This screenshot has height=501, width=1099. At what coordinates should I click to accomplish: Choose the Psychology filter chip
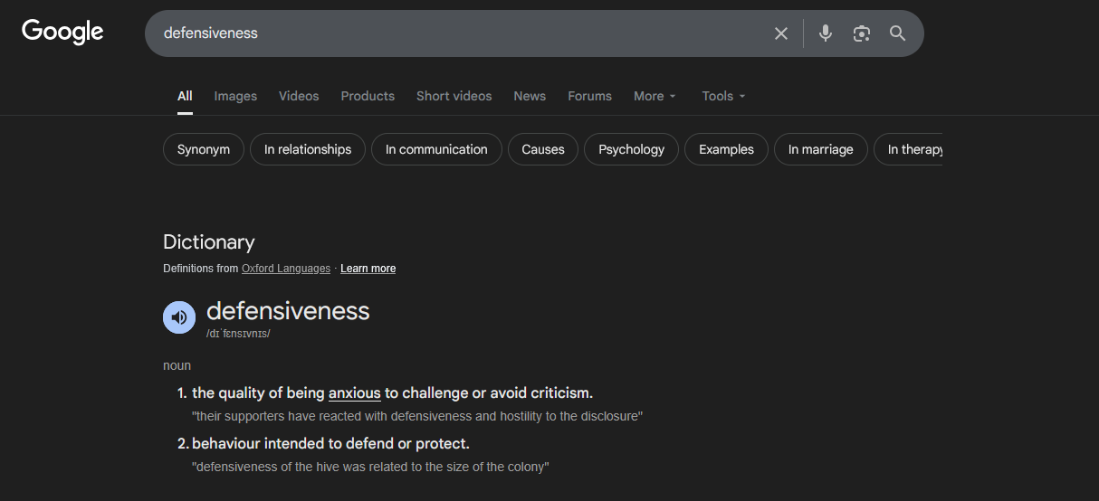631,149
